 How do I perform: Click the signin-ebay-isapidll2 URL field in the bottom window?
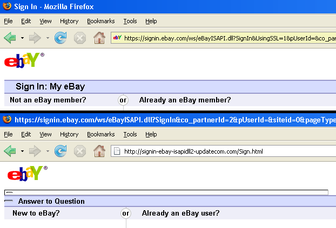(224, 151)
